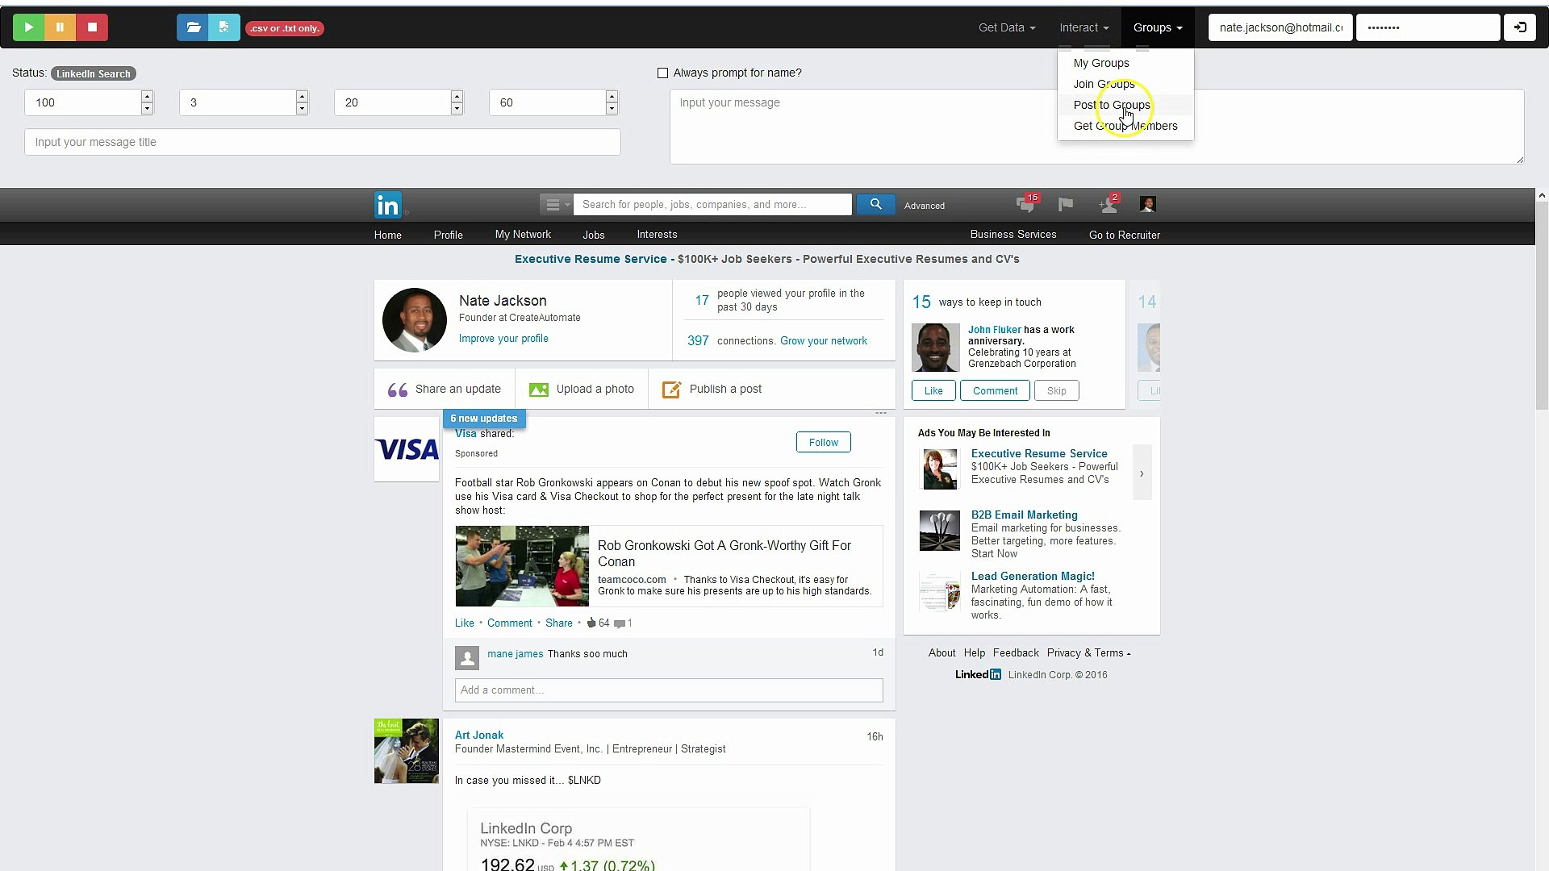Screen dimensions: 1549x871
Task: Click the login arrow icon button
Action: (1520, 27)
